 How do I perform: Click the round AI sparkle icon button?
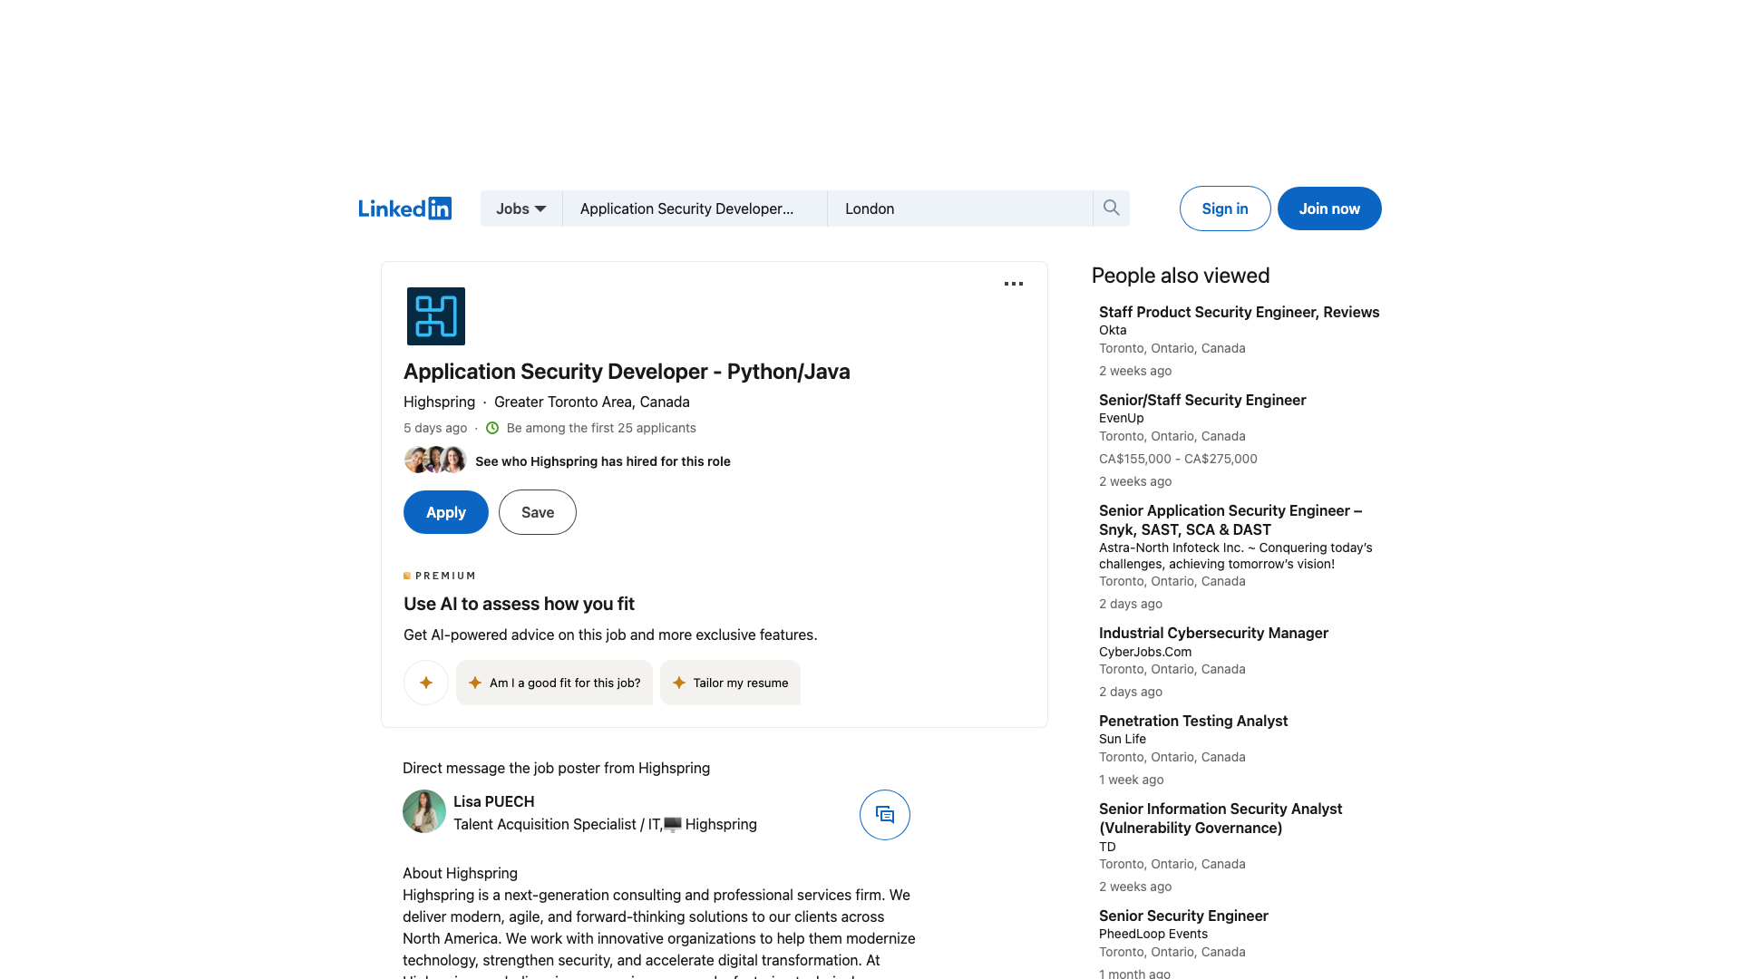[426, 683]
